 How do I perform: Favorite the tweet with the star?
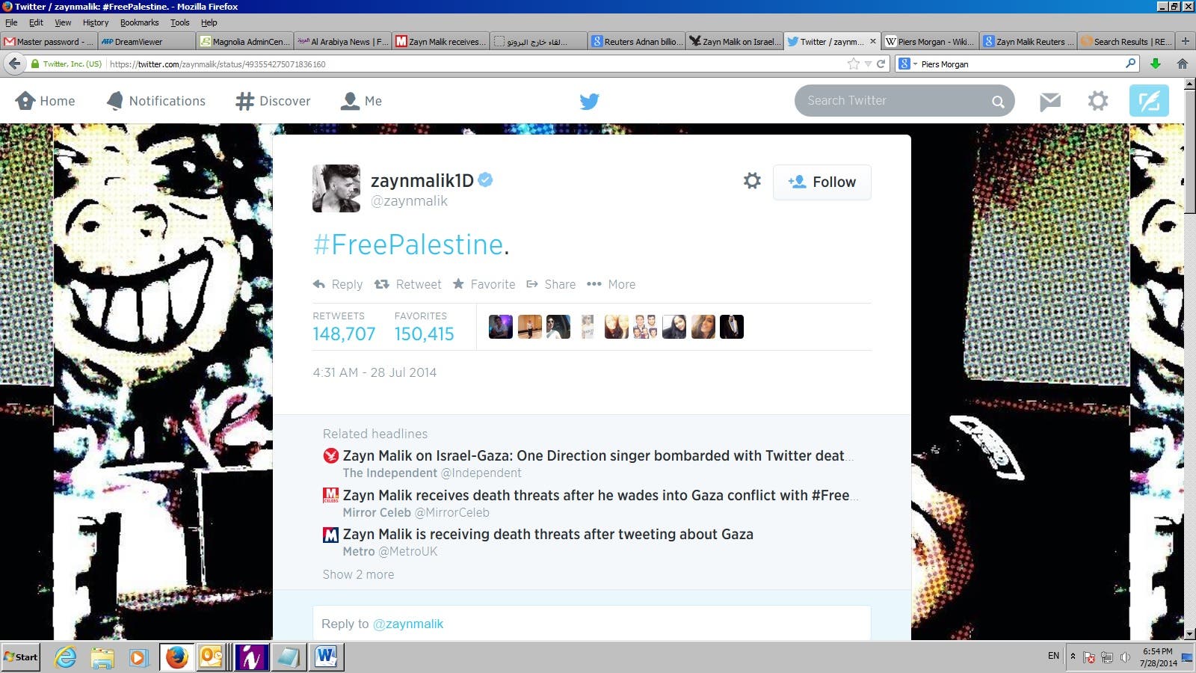pos(484,284)
